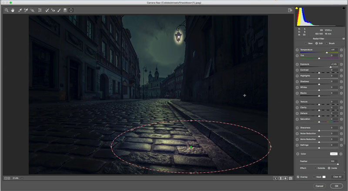Click the Clear All button
348x191 pixels.
click(x=337, y=177)
